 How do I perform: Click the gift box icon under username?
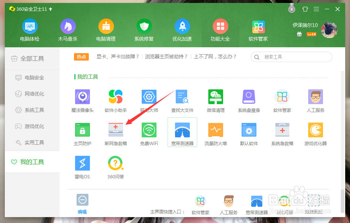pyautogui.click(x=299, y=34)
